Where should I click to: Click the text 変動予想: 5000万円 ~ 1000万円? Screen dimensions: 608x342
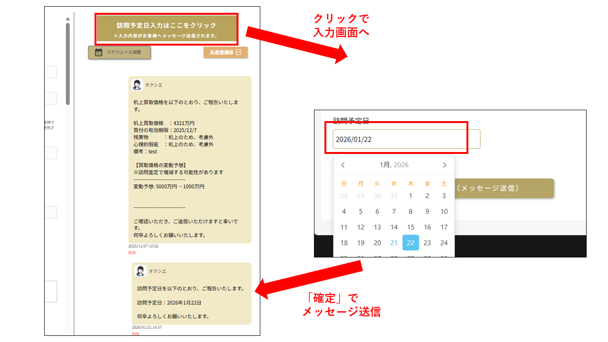click(169, 187)
